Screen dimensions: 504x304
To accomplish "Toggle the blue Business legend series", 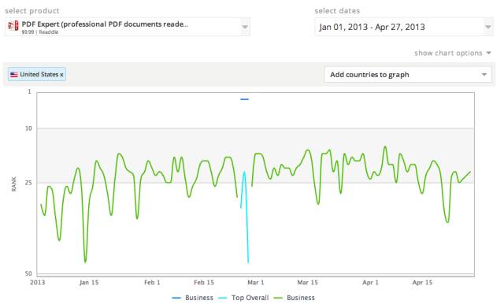I will coord(192,298).
